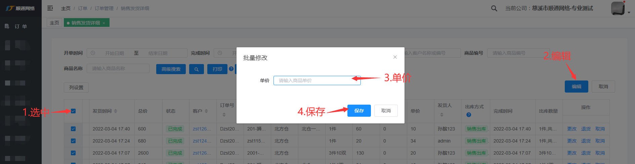The image size is (635, 164).
Task: Click 取消 button in the 批量修改 dialog
Action: tap(386, 111)
